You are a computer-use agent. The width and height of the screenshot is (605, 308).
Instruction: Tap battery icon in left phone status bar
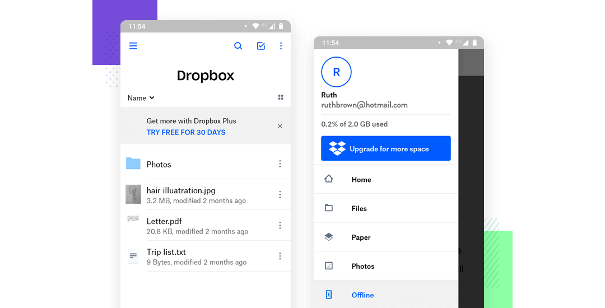(x=281, y=26)
